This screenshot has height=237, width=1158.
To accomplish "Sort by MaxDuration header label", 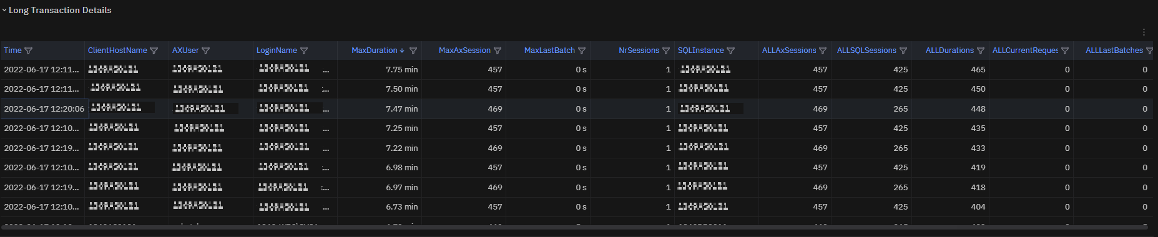I will click(x=374, y=51).
